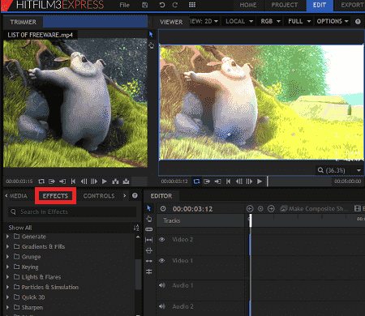Step forward one frame in Viewer
365x316 pixels.
249,181
